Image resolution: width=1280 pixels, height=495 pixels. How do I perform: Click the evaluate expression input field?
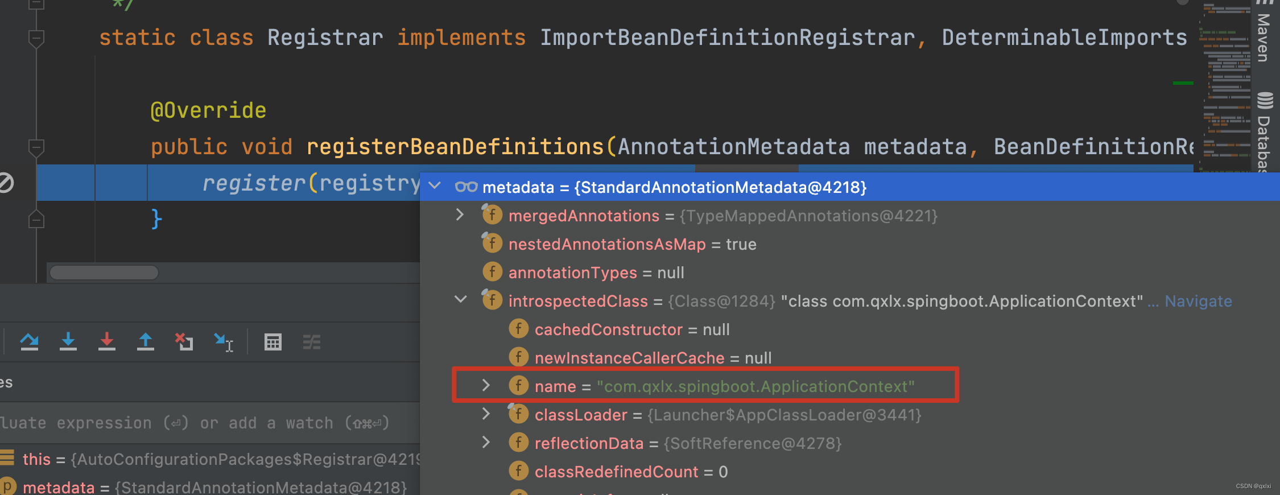(x=210, y=423)
